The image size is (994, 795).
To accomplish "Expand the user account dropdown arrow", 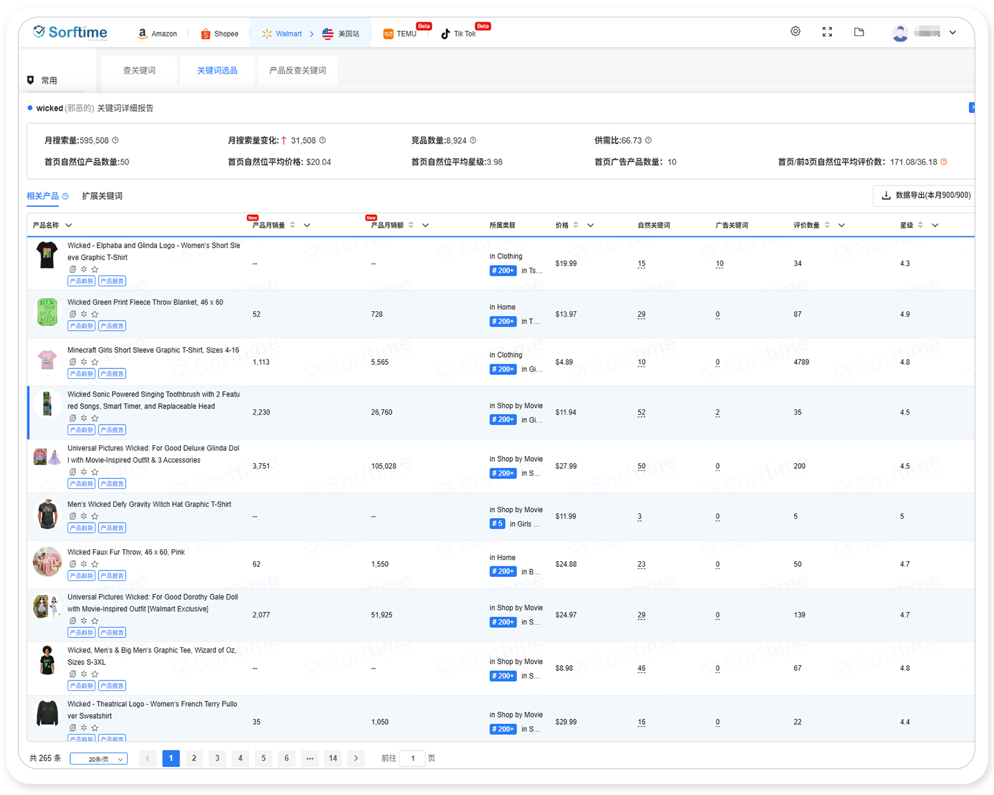I will (952, 32).
